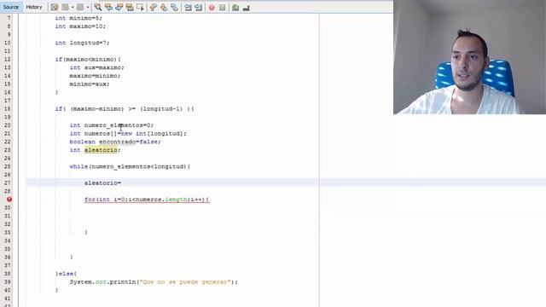Screen dimensions: 546x307
Task: Click 'int longitud=7;' on line 10
Action: [82, 43]
